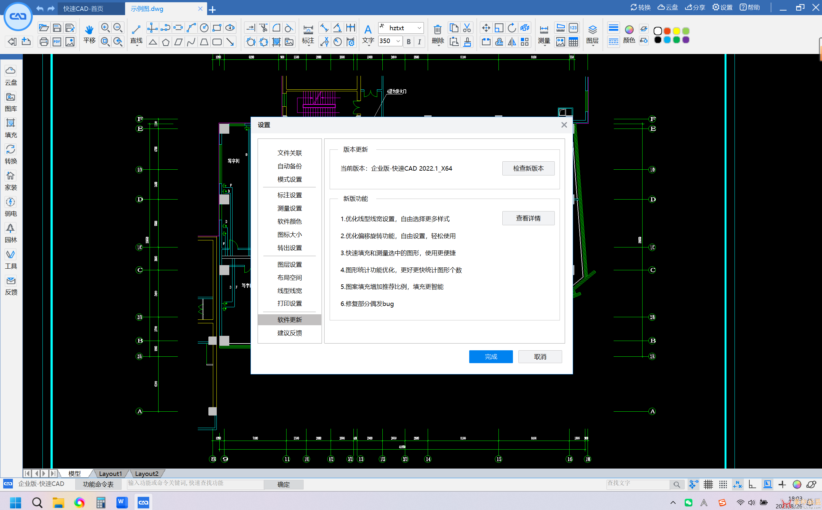Pick the yellow color swatch
The image size is (822, 510).
pyautogui.click(x=676, y=31)
